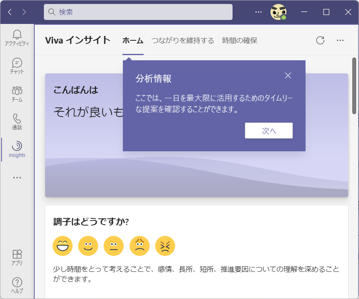The height and width of the screenshot is (299, 359).
Task: Click the search (検索) box
Action: coord(138,12)
